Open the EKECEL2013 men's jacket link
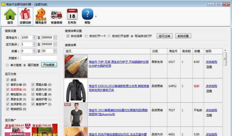This screenshot has height=136, width=232. (119, 88)
